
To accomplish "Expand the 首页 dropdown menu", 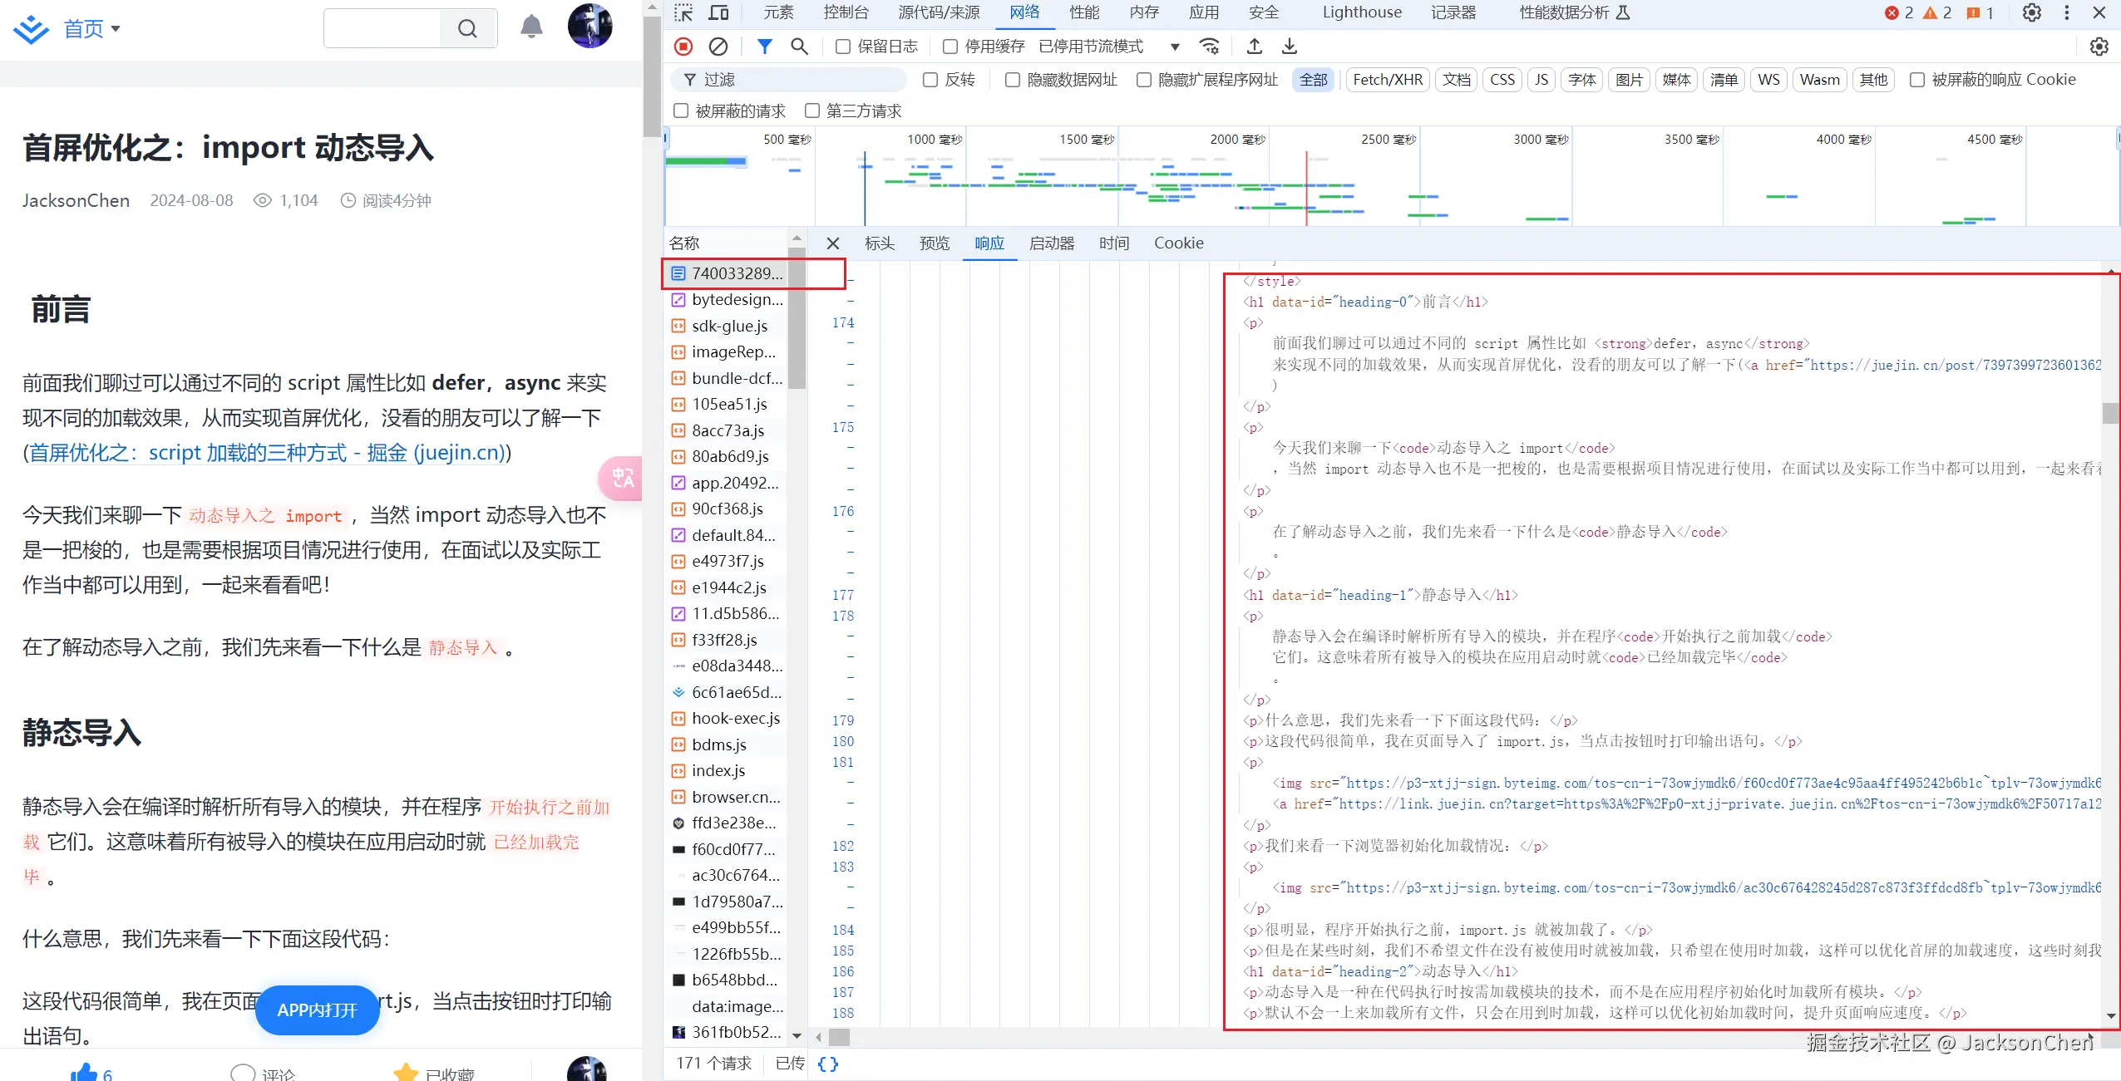I will click(116, 28).
